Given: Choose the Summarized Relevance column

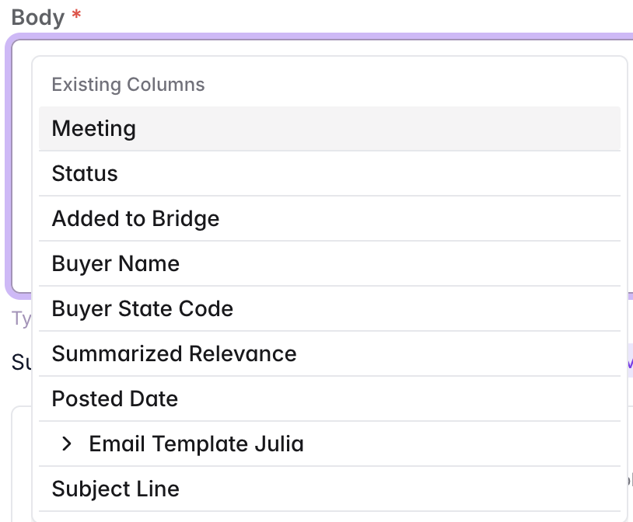Looking at the screenshot, I should pos(174,353).
